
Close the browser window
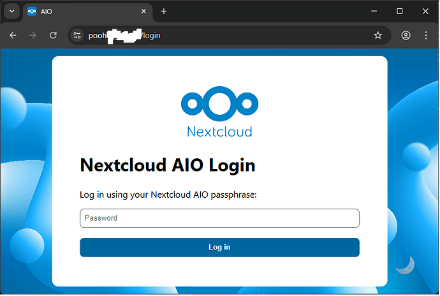point(425,11)
